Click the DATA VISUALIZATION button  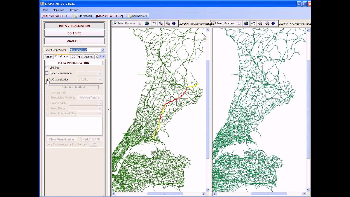coord(74,26)
